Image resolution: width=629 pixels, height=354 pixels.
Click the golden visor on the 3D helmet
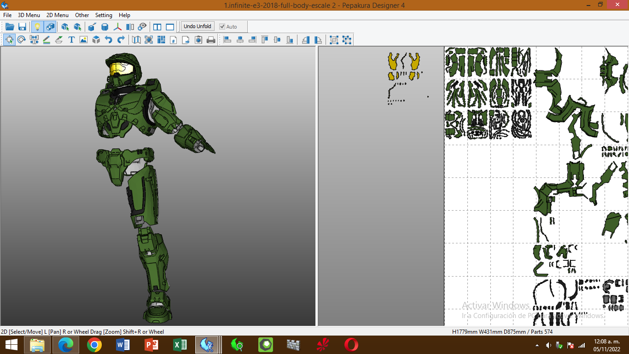tap(121, 69)
